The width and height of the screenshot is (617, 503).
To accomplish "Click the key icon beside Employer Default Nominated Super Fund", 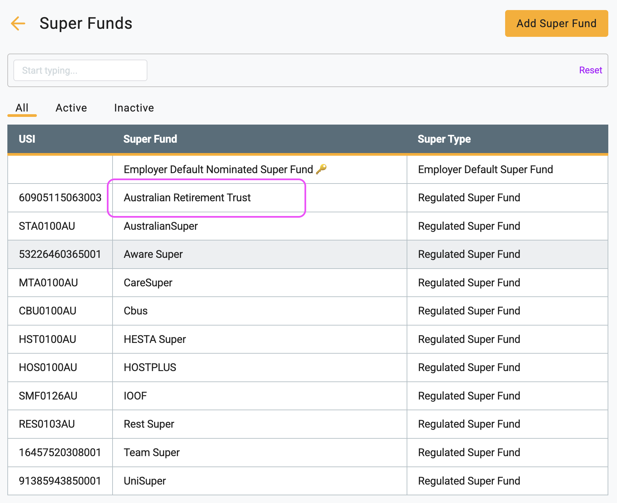I will point(321,169).
